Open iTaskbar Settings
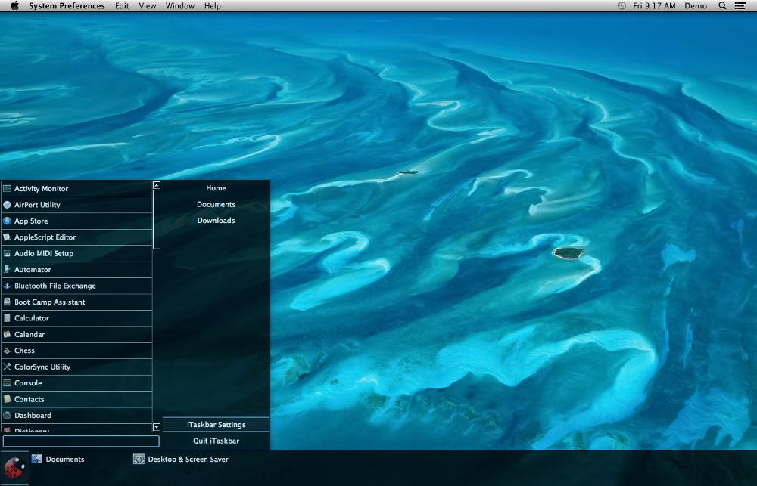The image size is (757, 486). [215, 424]
